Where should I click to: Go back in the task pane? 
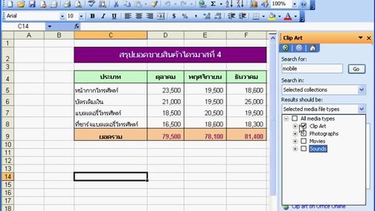click(285, 48)
